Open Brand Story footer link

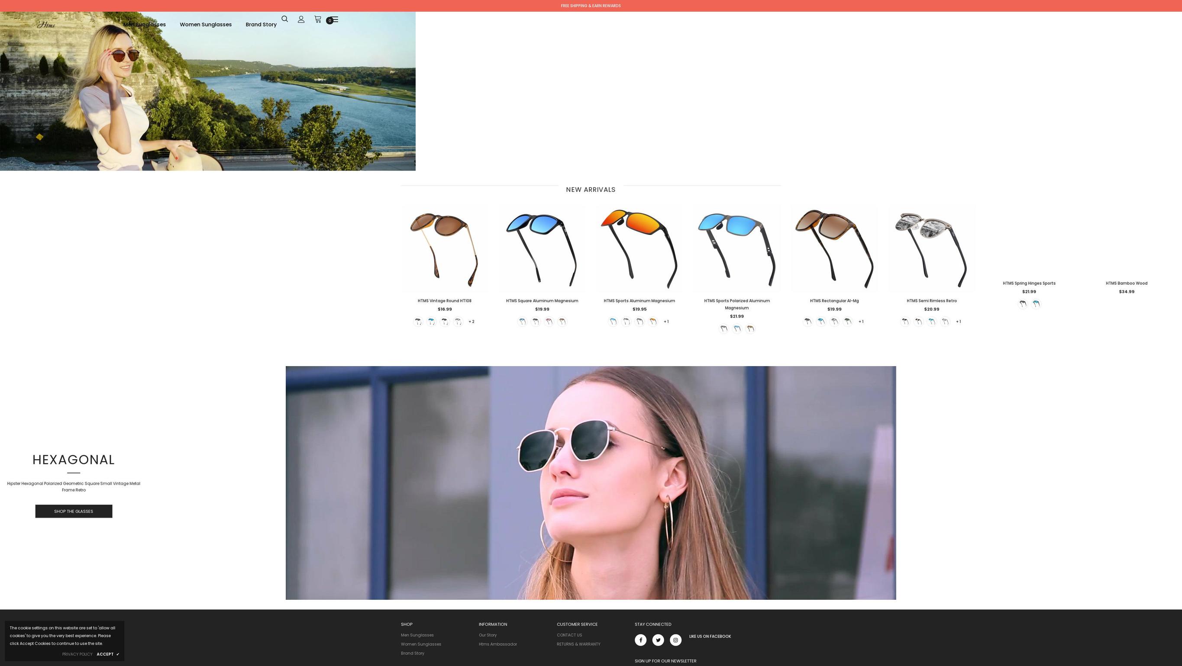(x=413, y=653)
